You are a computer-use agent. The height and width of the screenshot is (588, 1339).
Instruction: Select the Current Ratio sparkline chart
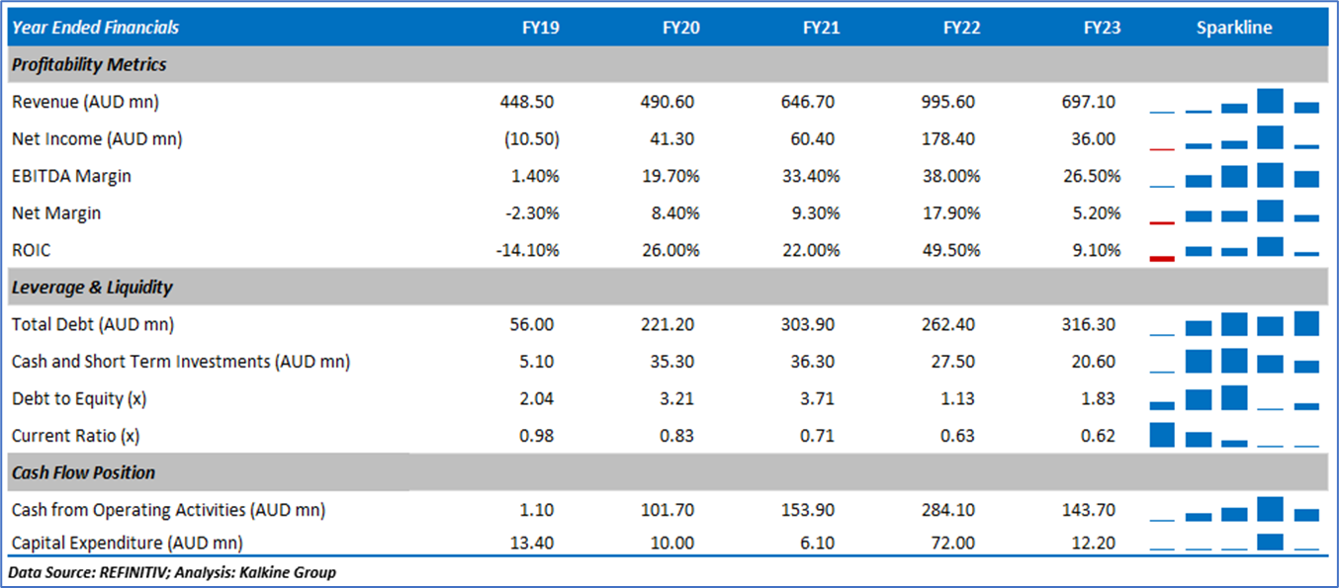tap(1234, 435)
